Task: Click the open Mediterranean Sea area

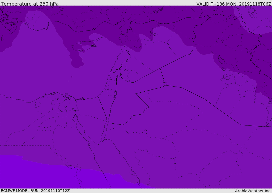Action: tap(43, 69)
